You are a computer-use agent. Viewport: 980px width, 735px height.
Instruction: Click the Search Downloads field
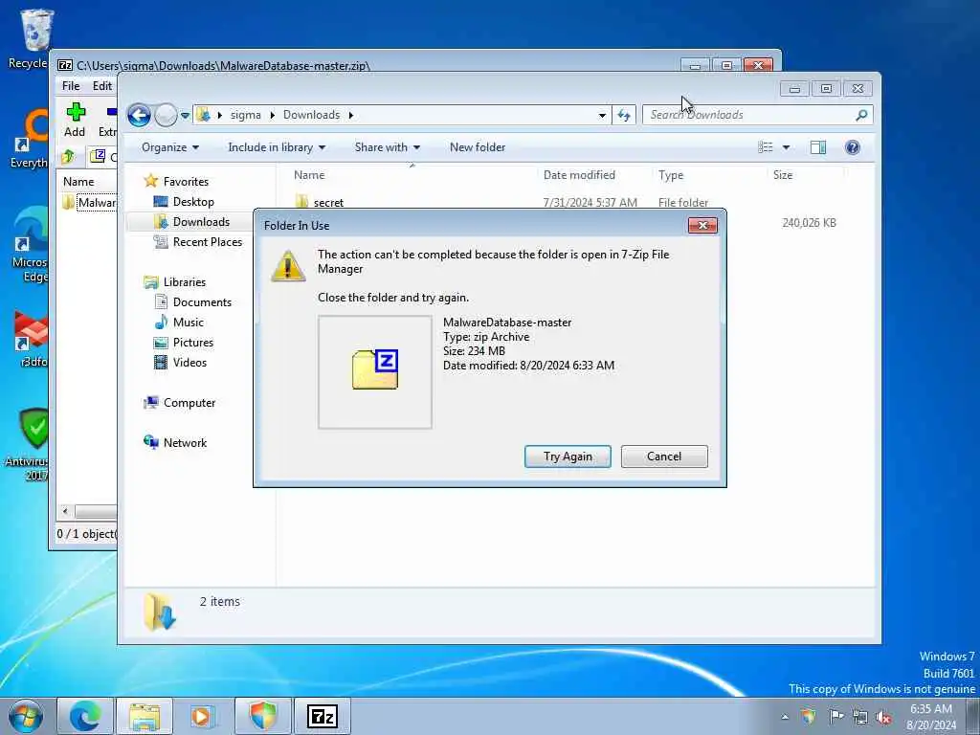[x=748, y=115]
